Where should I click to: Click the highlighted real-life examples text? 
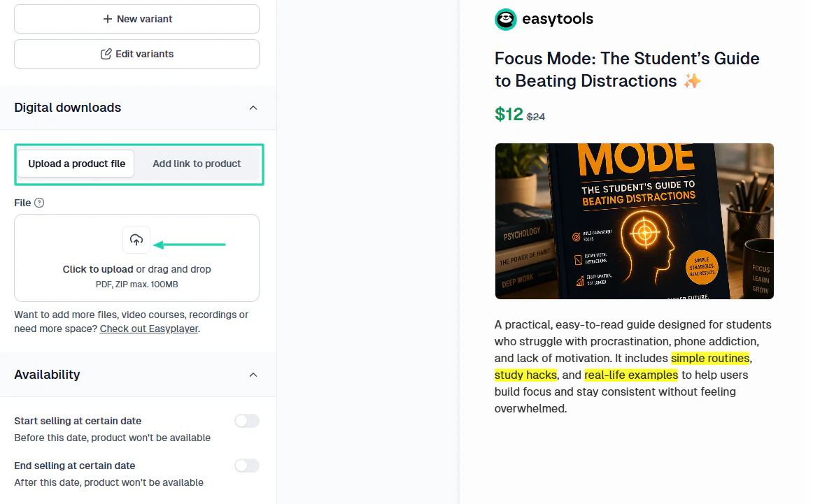631,375
